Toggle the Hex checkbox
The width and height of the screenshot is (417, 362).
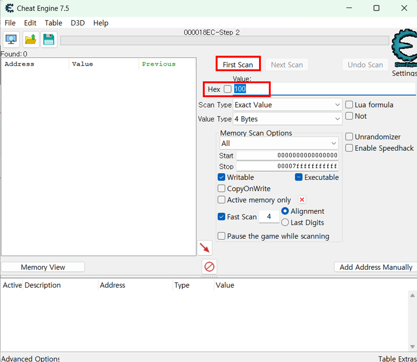227,89
